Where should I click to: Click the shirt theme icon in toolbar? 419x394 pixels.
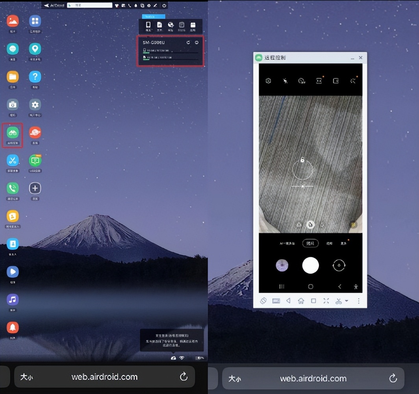[117, 6]
